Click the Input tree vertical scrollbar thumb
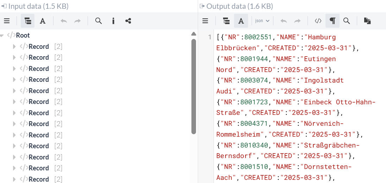Screen dimensions: 386x183 [x=194, y=86]
